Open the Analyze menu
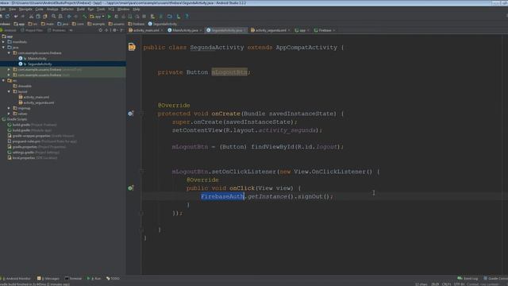Screen dimensions: 508x286 tap(52, 9)
